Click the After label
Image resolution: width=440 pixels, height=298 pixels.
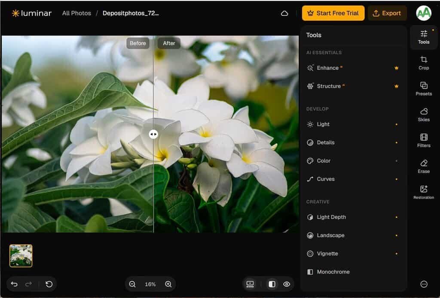point(168,43)
